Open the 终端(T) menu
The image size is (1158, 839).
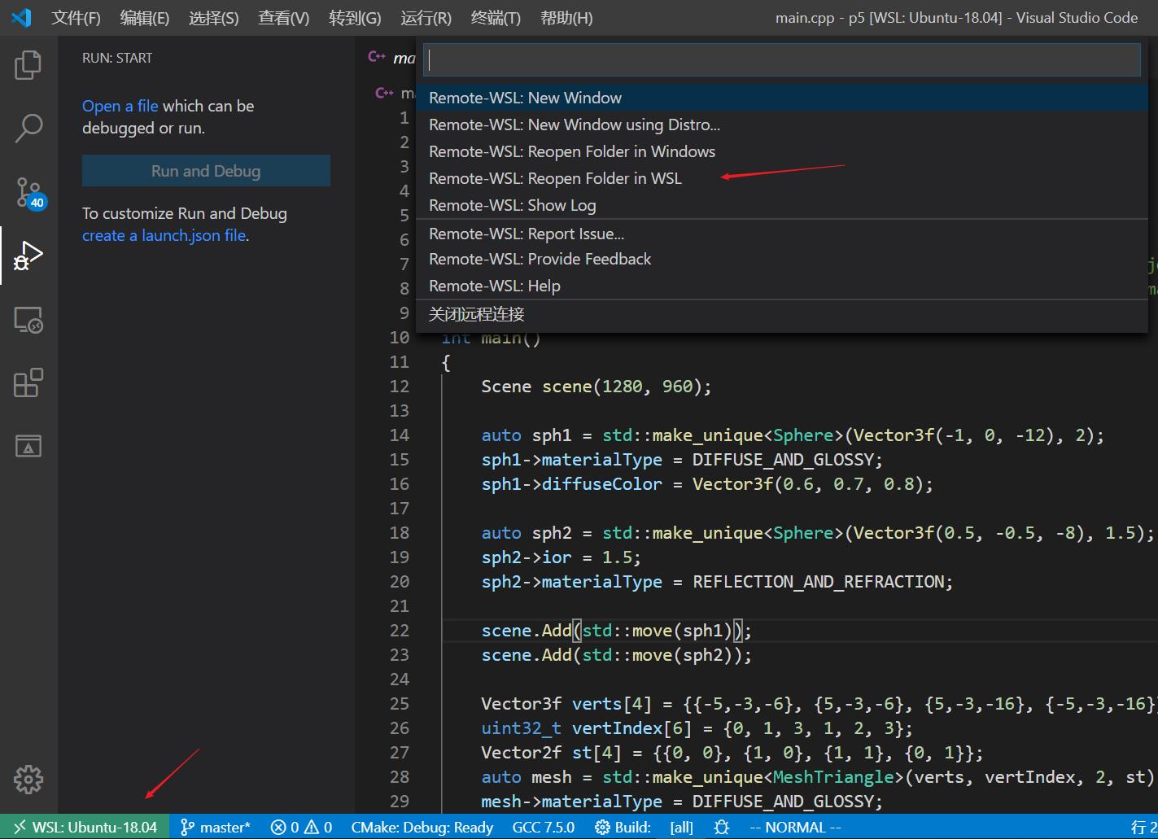coord(496,18)
